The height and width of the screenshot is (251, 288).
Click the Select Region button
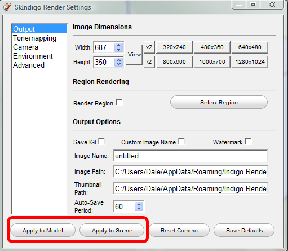point(219,103)
